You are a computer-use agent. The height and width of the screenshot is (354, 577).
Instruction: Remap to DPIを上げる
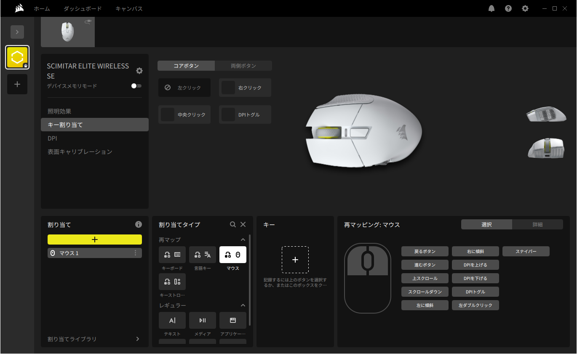(475, 265)
